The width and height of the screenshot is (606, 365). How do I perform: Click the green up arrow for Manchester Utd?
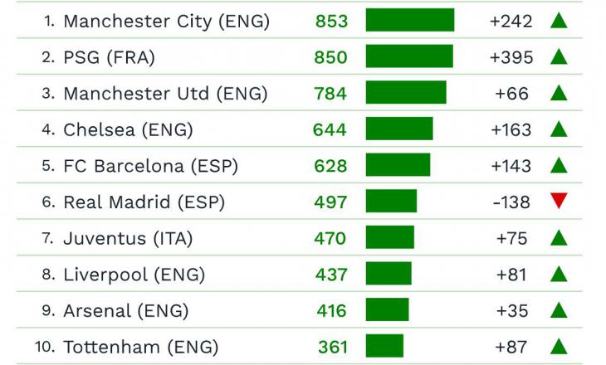click(x=559, y=93)
